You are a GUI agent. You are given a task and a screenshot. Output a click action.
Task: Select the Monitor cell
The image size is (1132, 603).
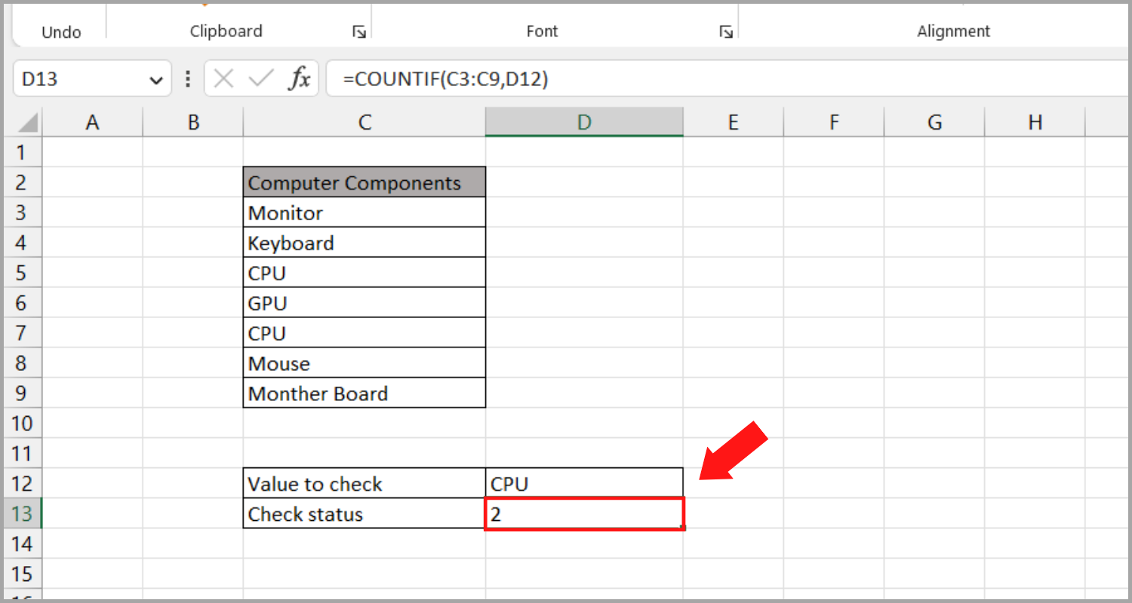pyautogui.click(x=364, y=212)
